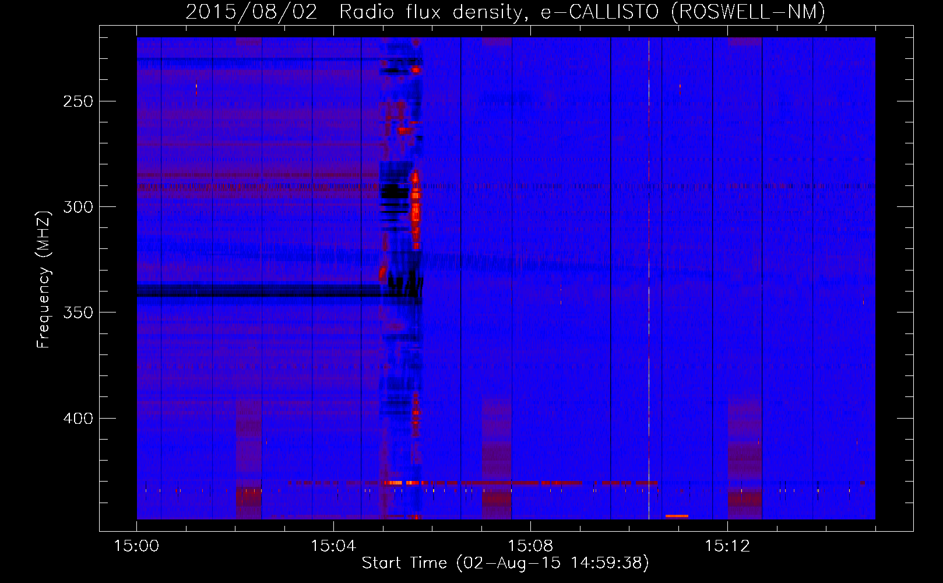943x583 pixels.
Task: Click the 400 frequency tick label
Action: pos(78,419)
